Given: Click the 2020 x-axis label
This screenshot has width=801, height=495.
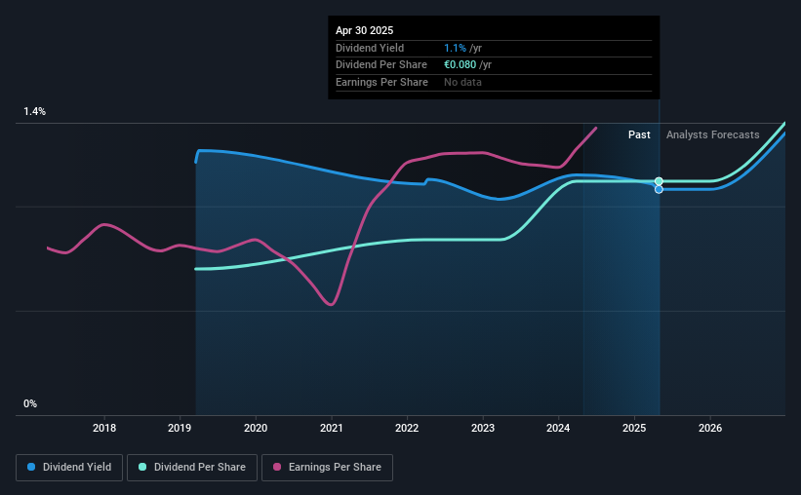Looking at the screenshot, I should [256, 428].
